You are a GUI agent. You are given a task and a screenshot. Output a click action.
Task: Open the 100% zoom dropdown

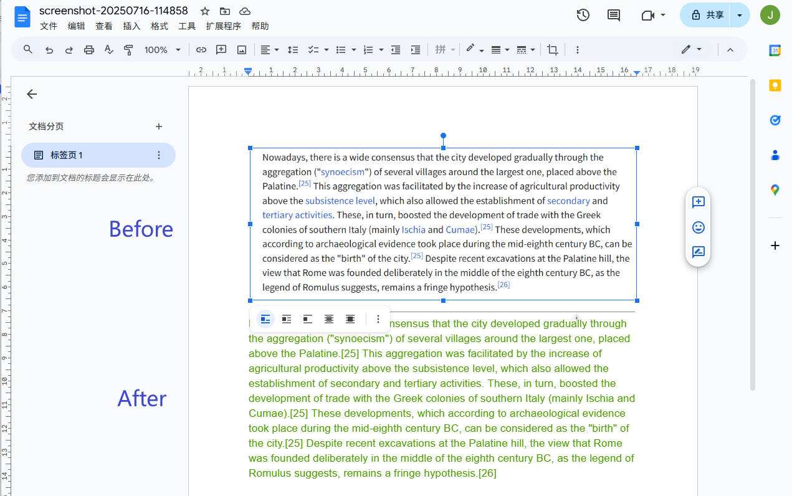[163, 50]
